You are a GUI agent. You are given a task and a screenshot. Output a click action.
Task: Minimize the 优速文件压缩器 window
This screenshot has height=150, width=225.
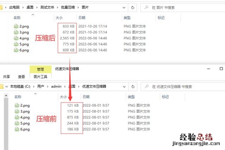[x=208, y=69]
